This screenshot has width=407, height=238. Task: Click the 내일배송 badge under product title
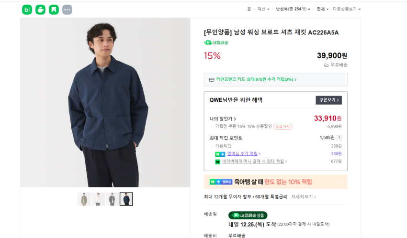pyautogui.click(x=216, y=43)
